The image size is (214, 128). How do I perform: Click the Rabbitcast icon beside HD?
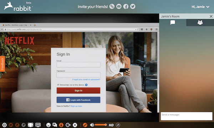[118, 125]
